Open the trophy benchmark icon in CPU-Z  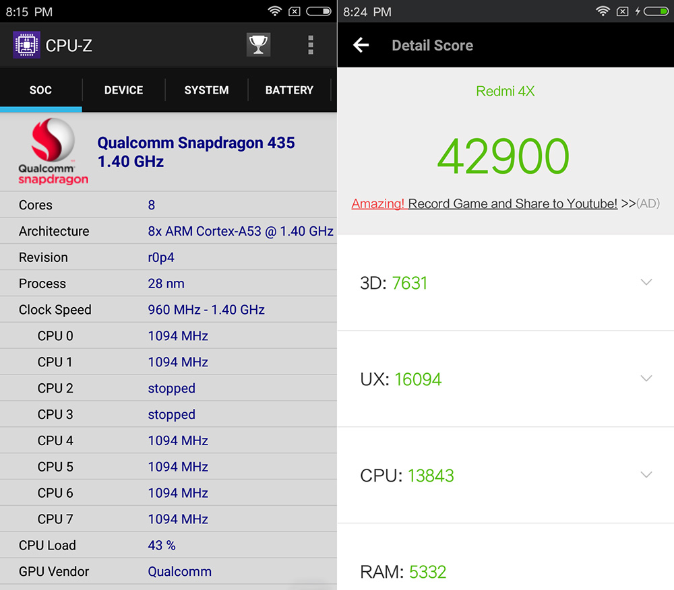pos(258,44)
